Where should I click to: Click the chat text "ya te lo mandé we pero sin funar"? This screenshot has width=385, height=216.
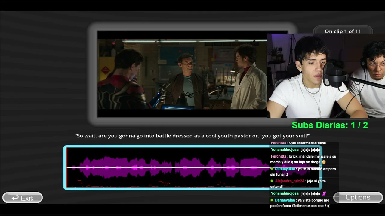pyautogui.click(x=303, y=172)
